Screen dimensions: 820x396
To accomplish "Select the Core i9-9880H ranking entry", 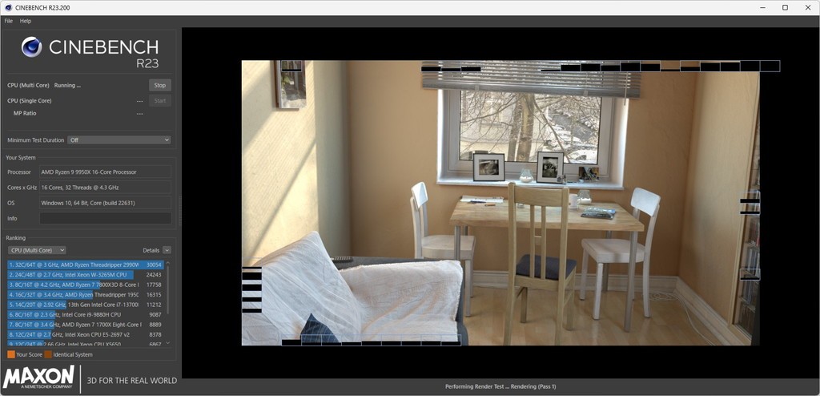I will pos(85,315).
